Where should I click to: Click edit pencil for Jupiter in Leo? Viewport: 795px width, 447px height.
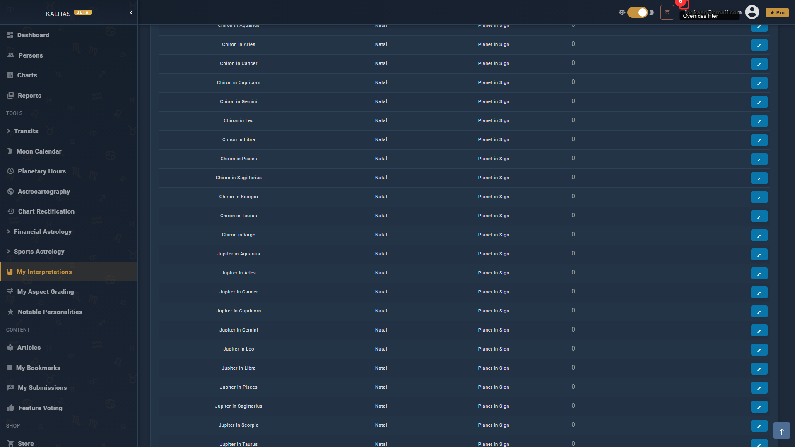(759, 350)
